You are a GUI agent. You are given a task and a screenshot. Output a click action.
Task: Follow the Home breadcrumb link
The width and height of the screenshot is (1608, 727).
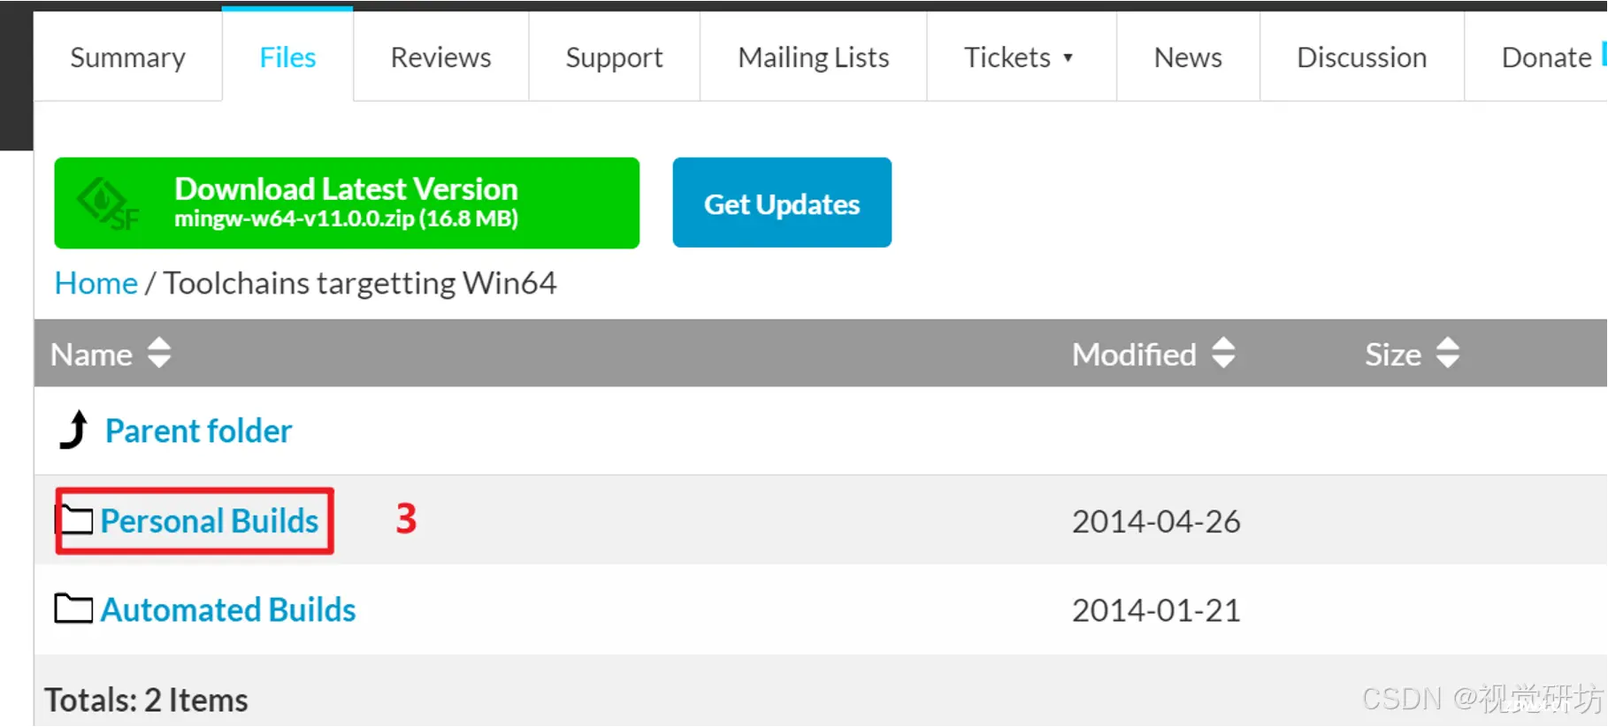tap(96, 283)
